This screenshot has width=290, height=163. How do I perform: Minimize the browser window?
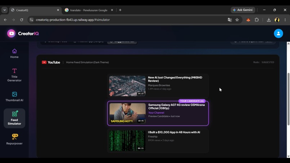coord(264,10)
